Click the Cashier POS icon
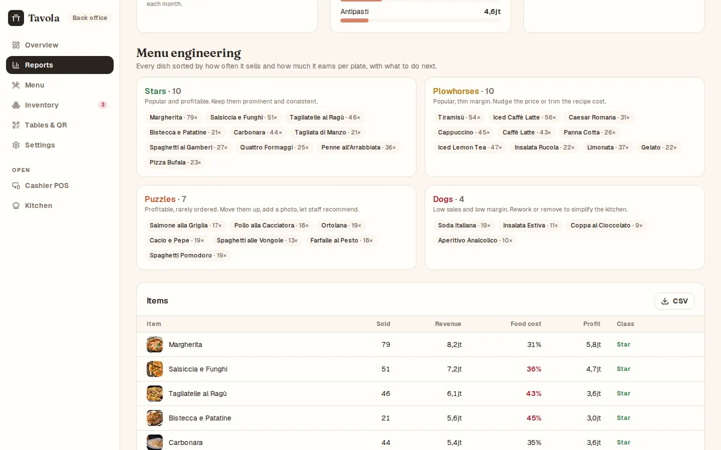The height and width of the screenshot is (450, 721). (x=16, y=185)
